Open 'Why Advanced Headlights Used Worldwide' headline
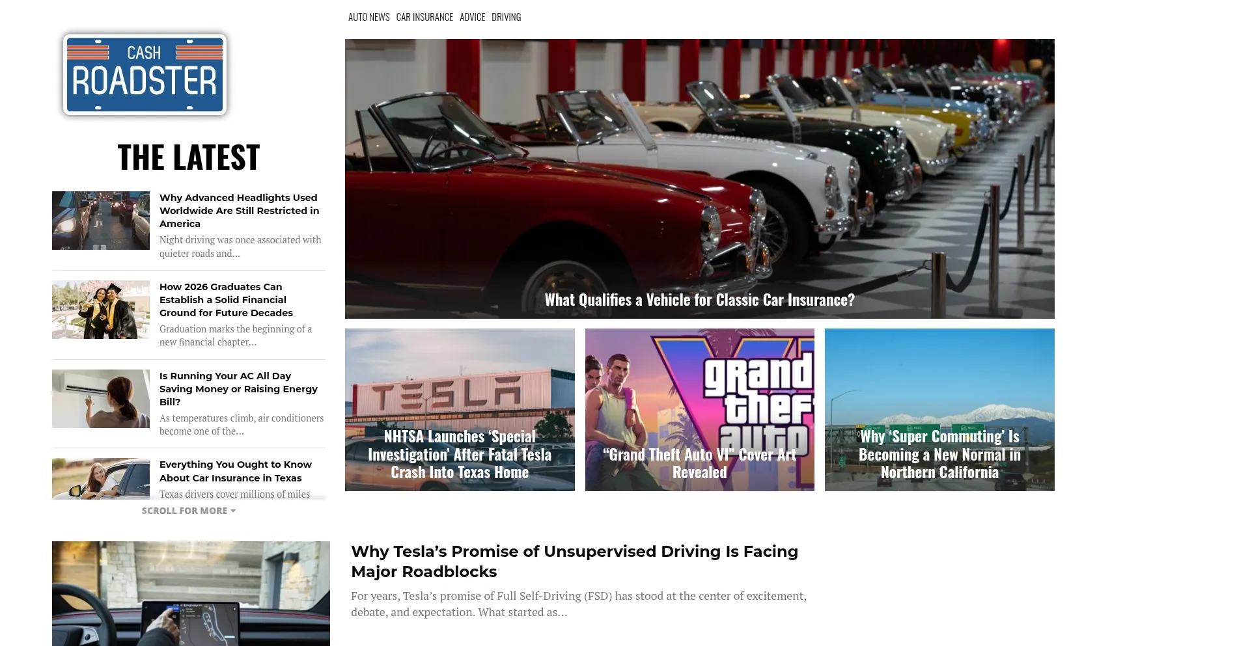 click(x=239, y=211)
